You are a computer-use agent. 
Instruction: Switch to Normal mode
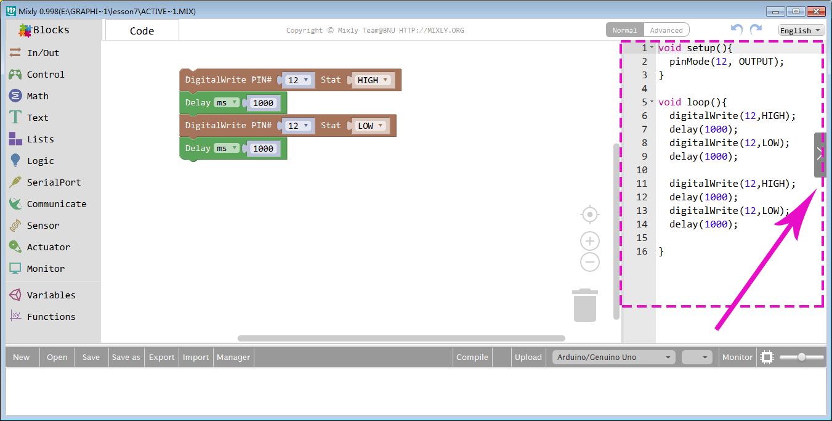[624, 30]
